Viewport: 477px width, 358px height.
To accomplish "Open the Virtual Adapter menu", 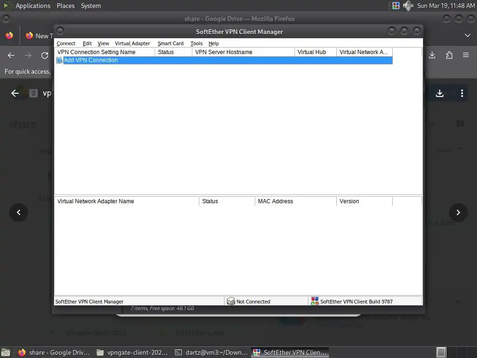I will pyautogui.click(x=132, y=43).
